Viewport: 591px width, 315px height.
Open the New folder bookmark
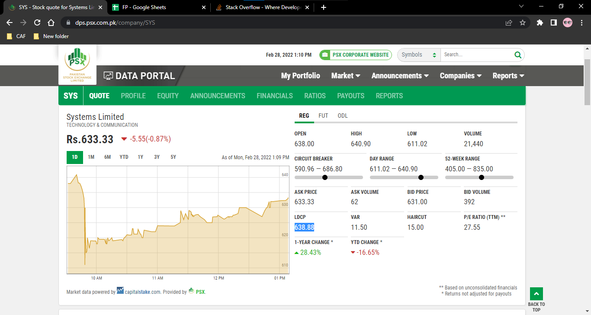point(51,36)
